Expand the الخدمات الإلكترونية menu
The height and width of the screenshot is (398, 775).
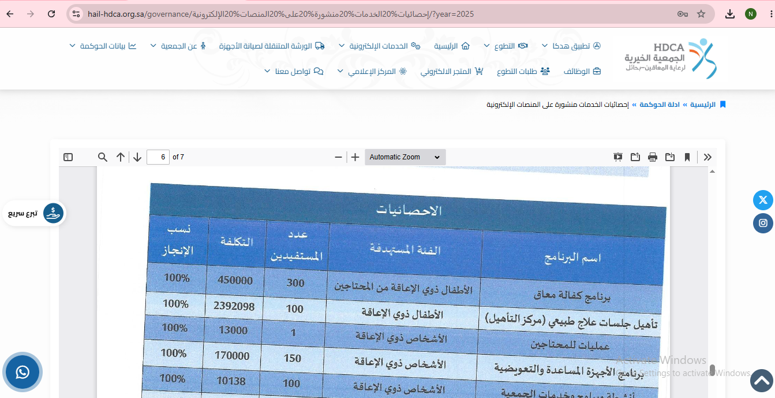379,46
